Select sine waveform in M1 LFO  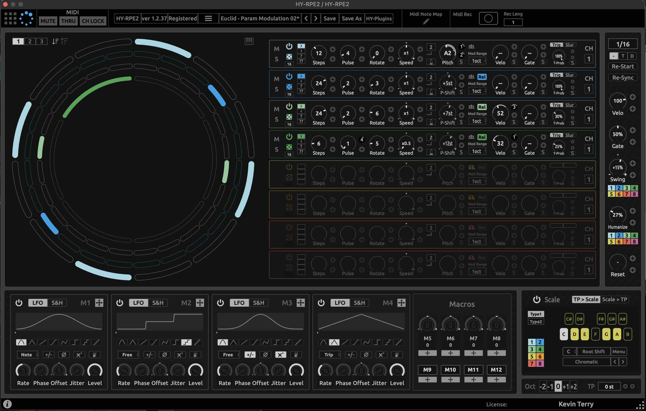point(21,342)
